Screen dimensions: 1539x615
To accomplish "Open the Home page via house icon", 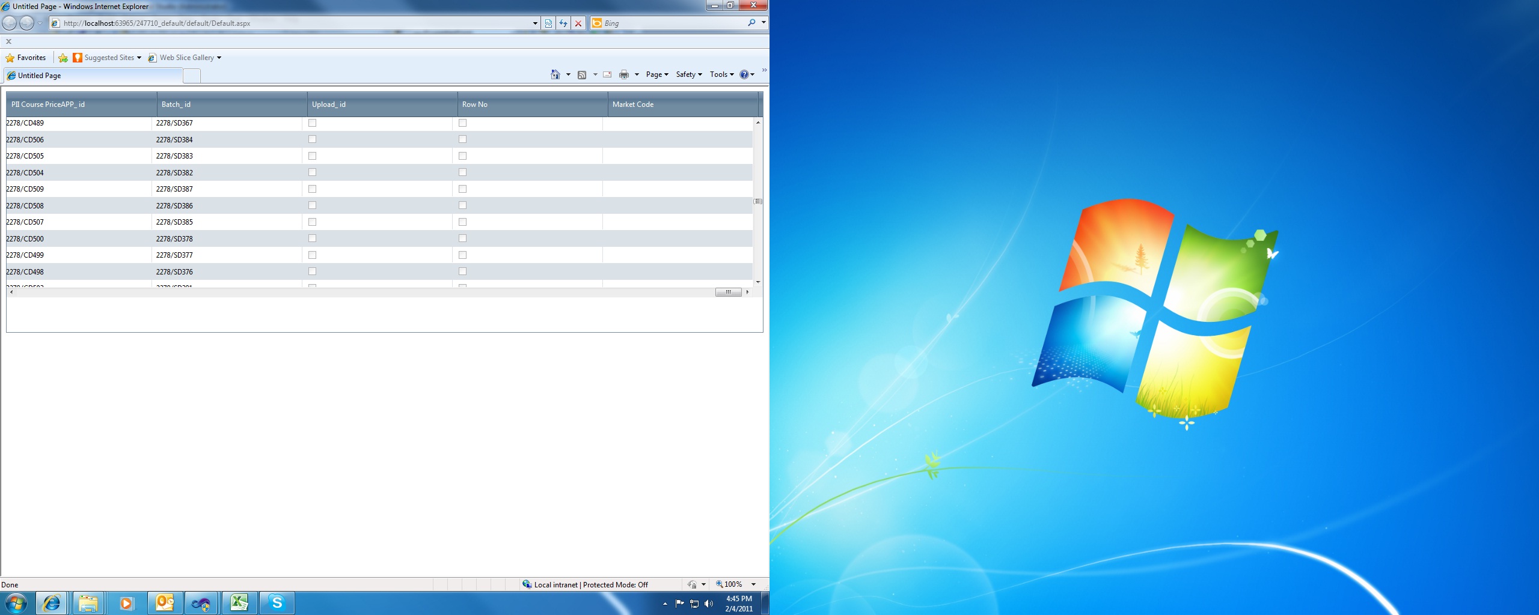I will 555,74.
